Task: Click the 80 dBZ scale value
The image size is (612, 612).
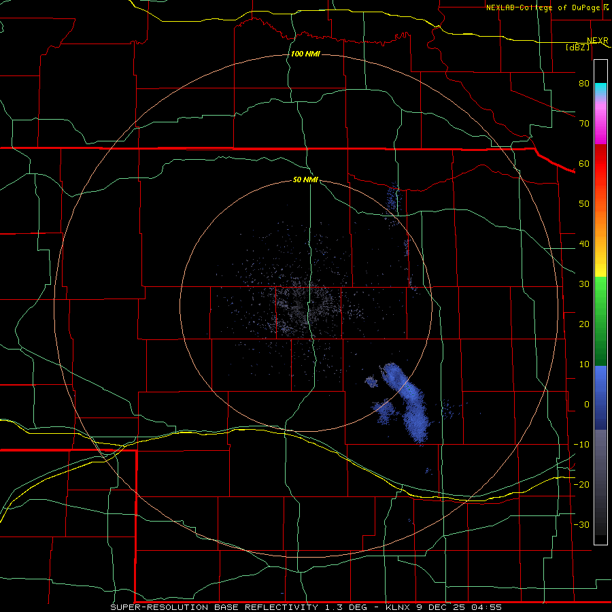Action: (584, 83)
